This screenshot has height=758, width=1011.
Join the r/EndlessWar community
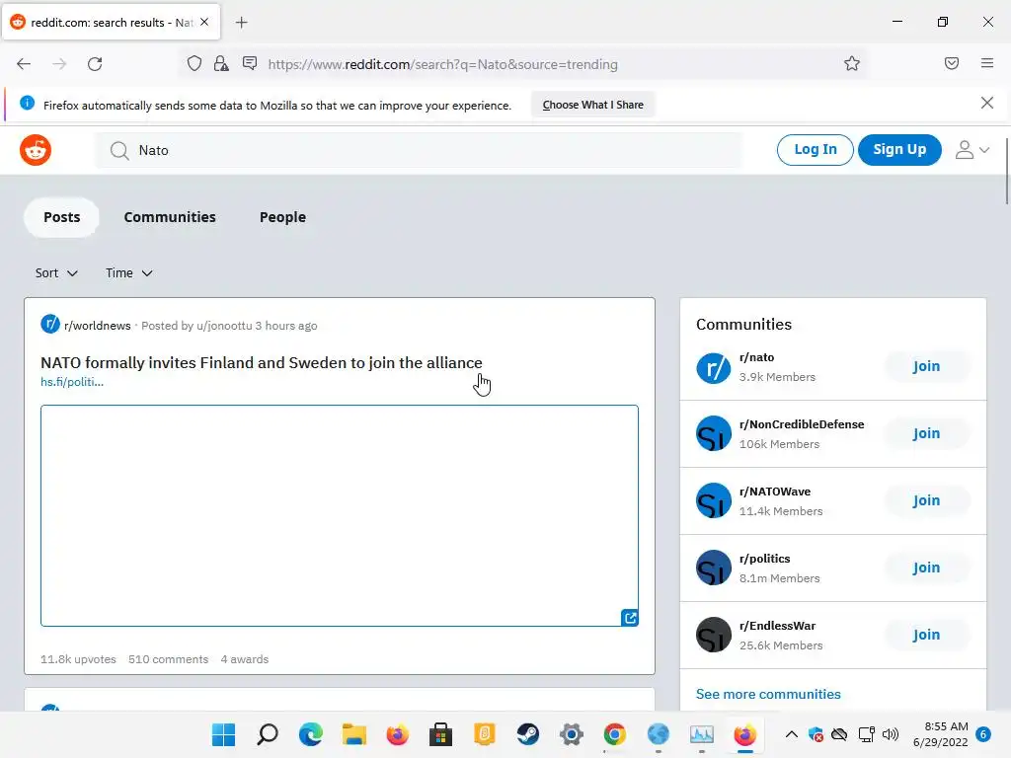point(926,635)
